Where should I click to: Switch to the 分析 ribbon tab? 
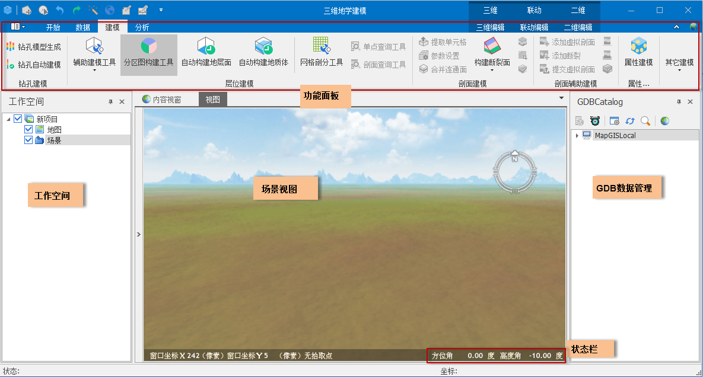[x=142, y=27]
